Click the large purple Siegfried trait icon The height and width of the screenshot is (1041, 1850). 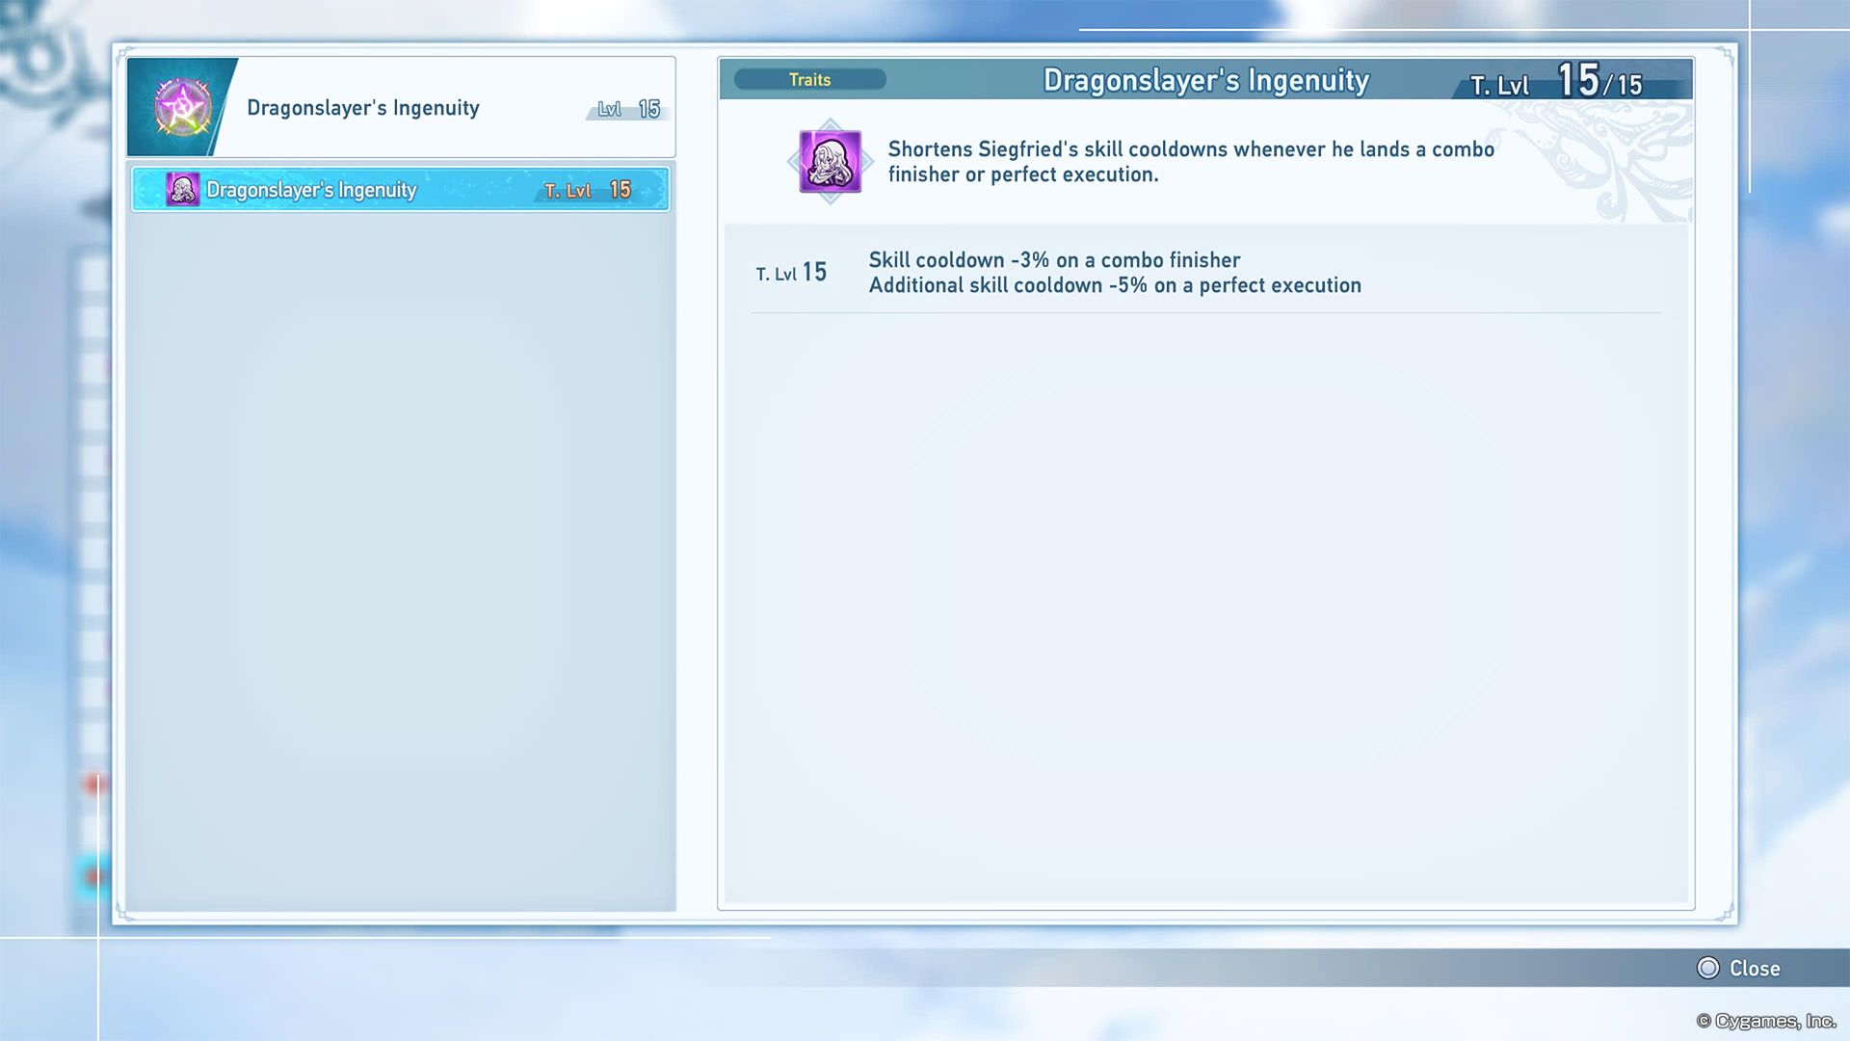(830, 162)
